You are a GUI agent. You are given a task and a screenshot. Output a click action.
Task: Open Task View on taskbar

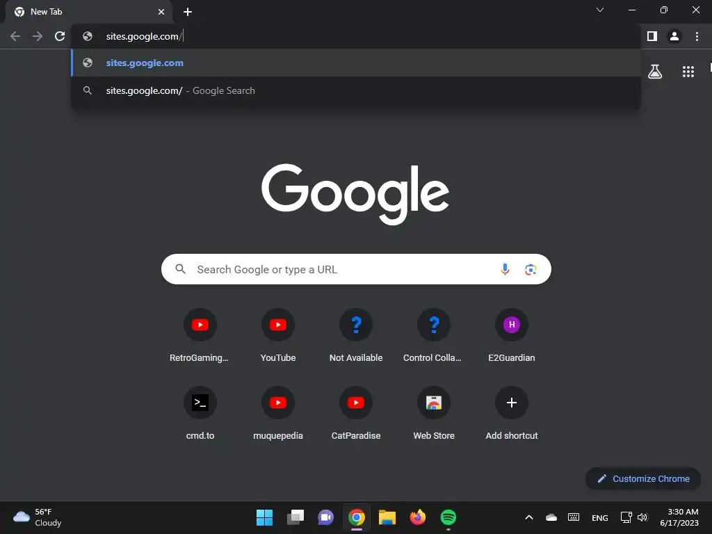pyautogui.click(x=295, y=517)
